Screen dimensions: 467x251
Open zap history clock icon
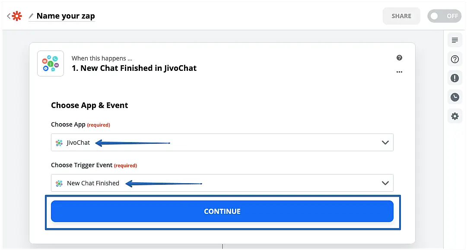coord(454,97)
